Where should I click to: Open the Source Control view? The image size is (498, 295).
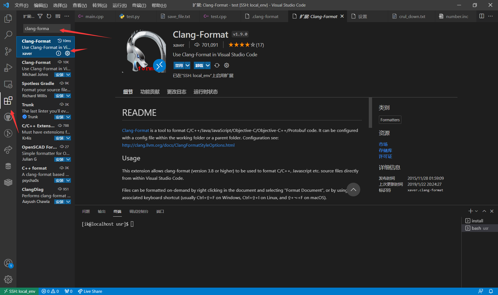(8, 51)
